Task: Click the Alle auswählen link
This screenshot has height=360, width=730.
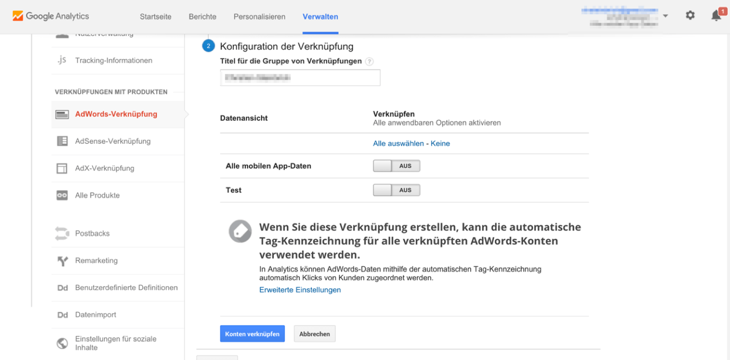Action: [398, 143]
